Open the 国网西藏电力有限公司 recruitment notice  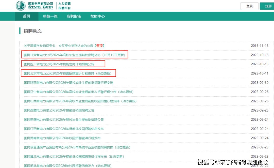tap(59, 110)
